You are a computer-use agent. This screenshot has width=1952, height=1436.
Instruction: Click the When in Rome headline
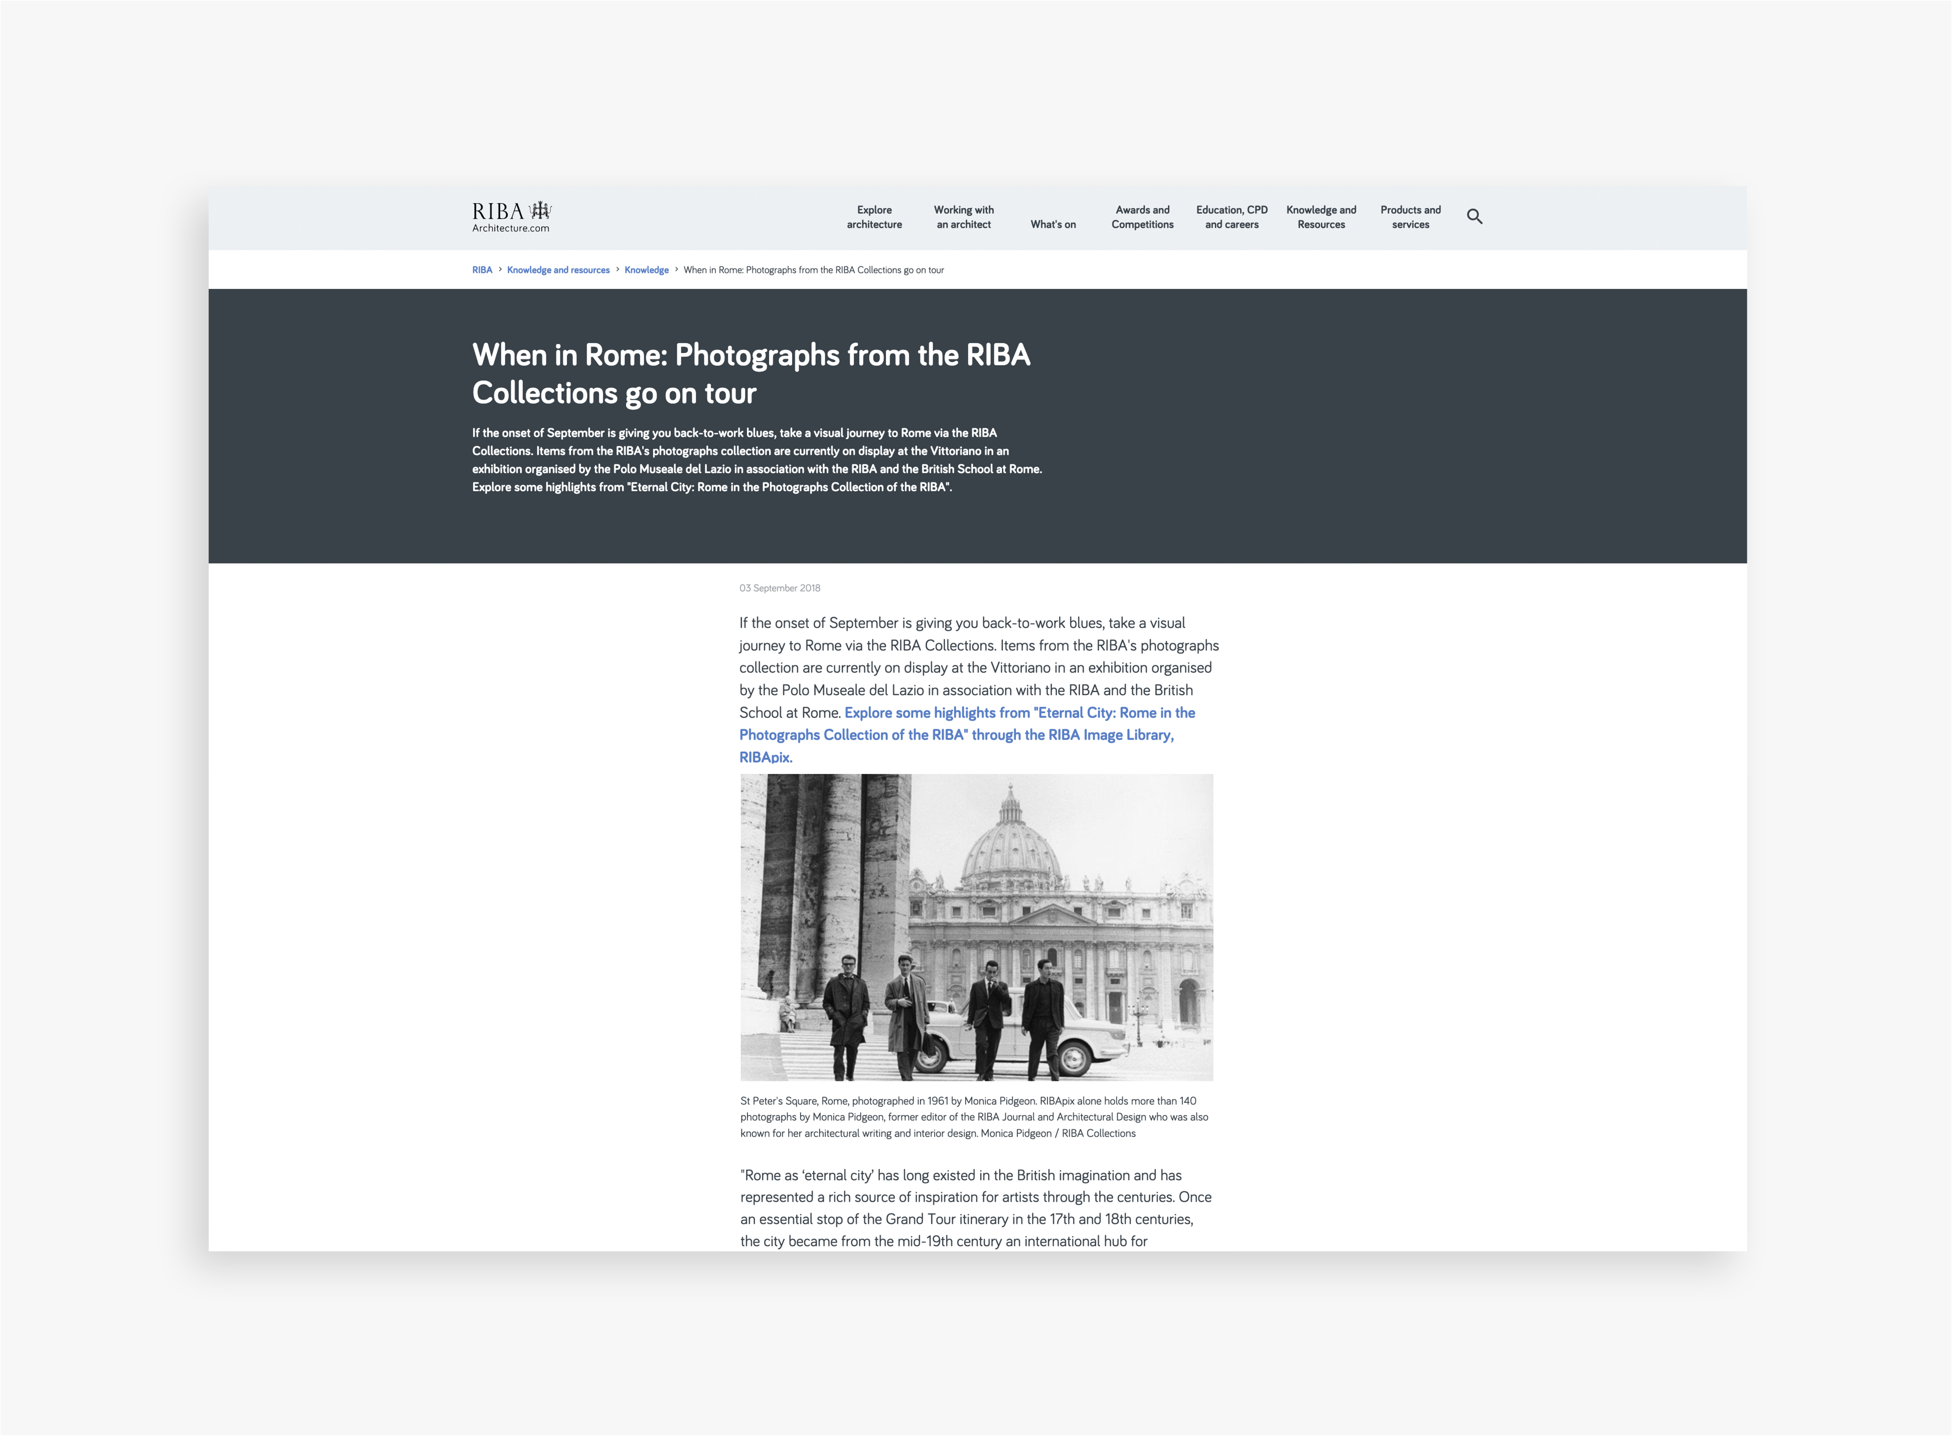[x=750, y=374]
